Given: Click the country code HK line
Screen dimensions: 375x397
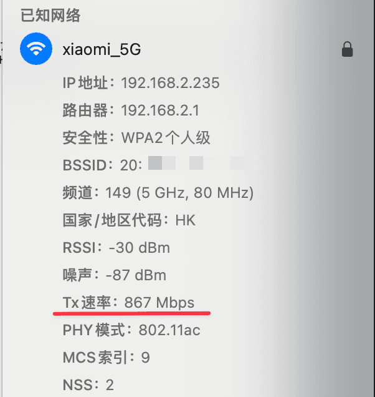Looking at the screenshot, I should tap(129, 220).
